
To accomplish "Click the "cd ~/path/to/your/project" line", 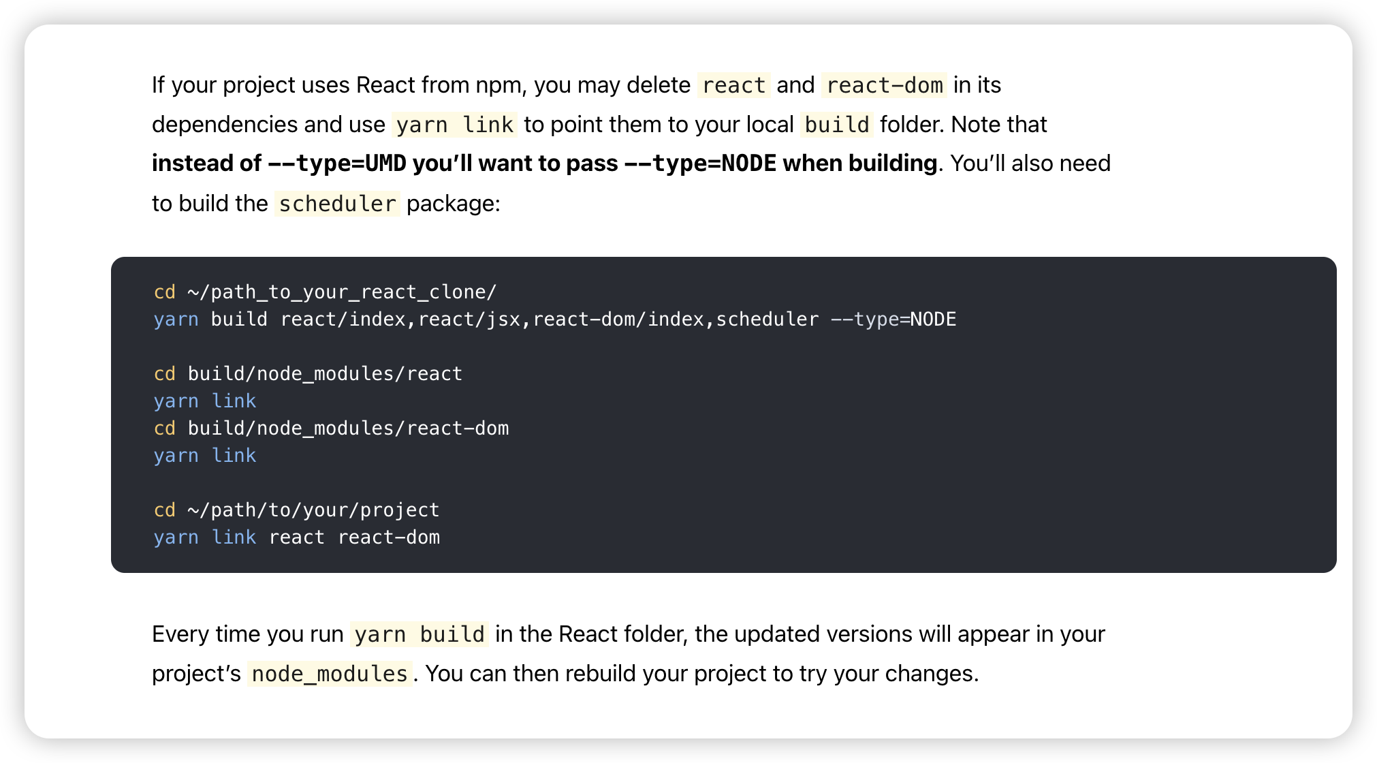I will click(296, 510).
